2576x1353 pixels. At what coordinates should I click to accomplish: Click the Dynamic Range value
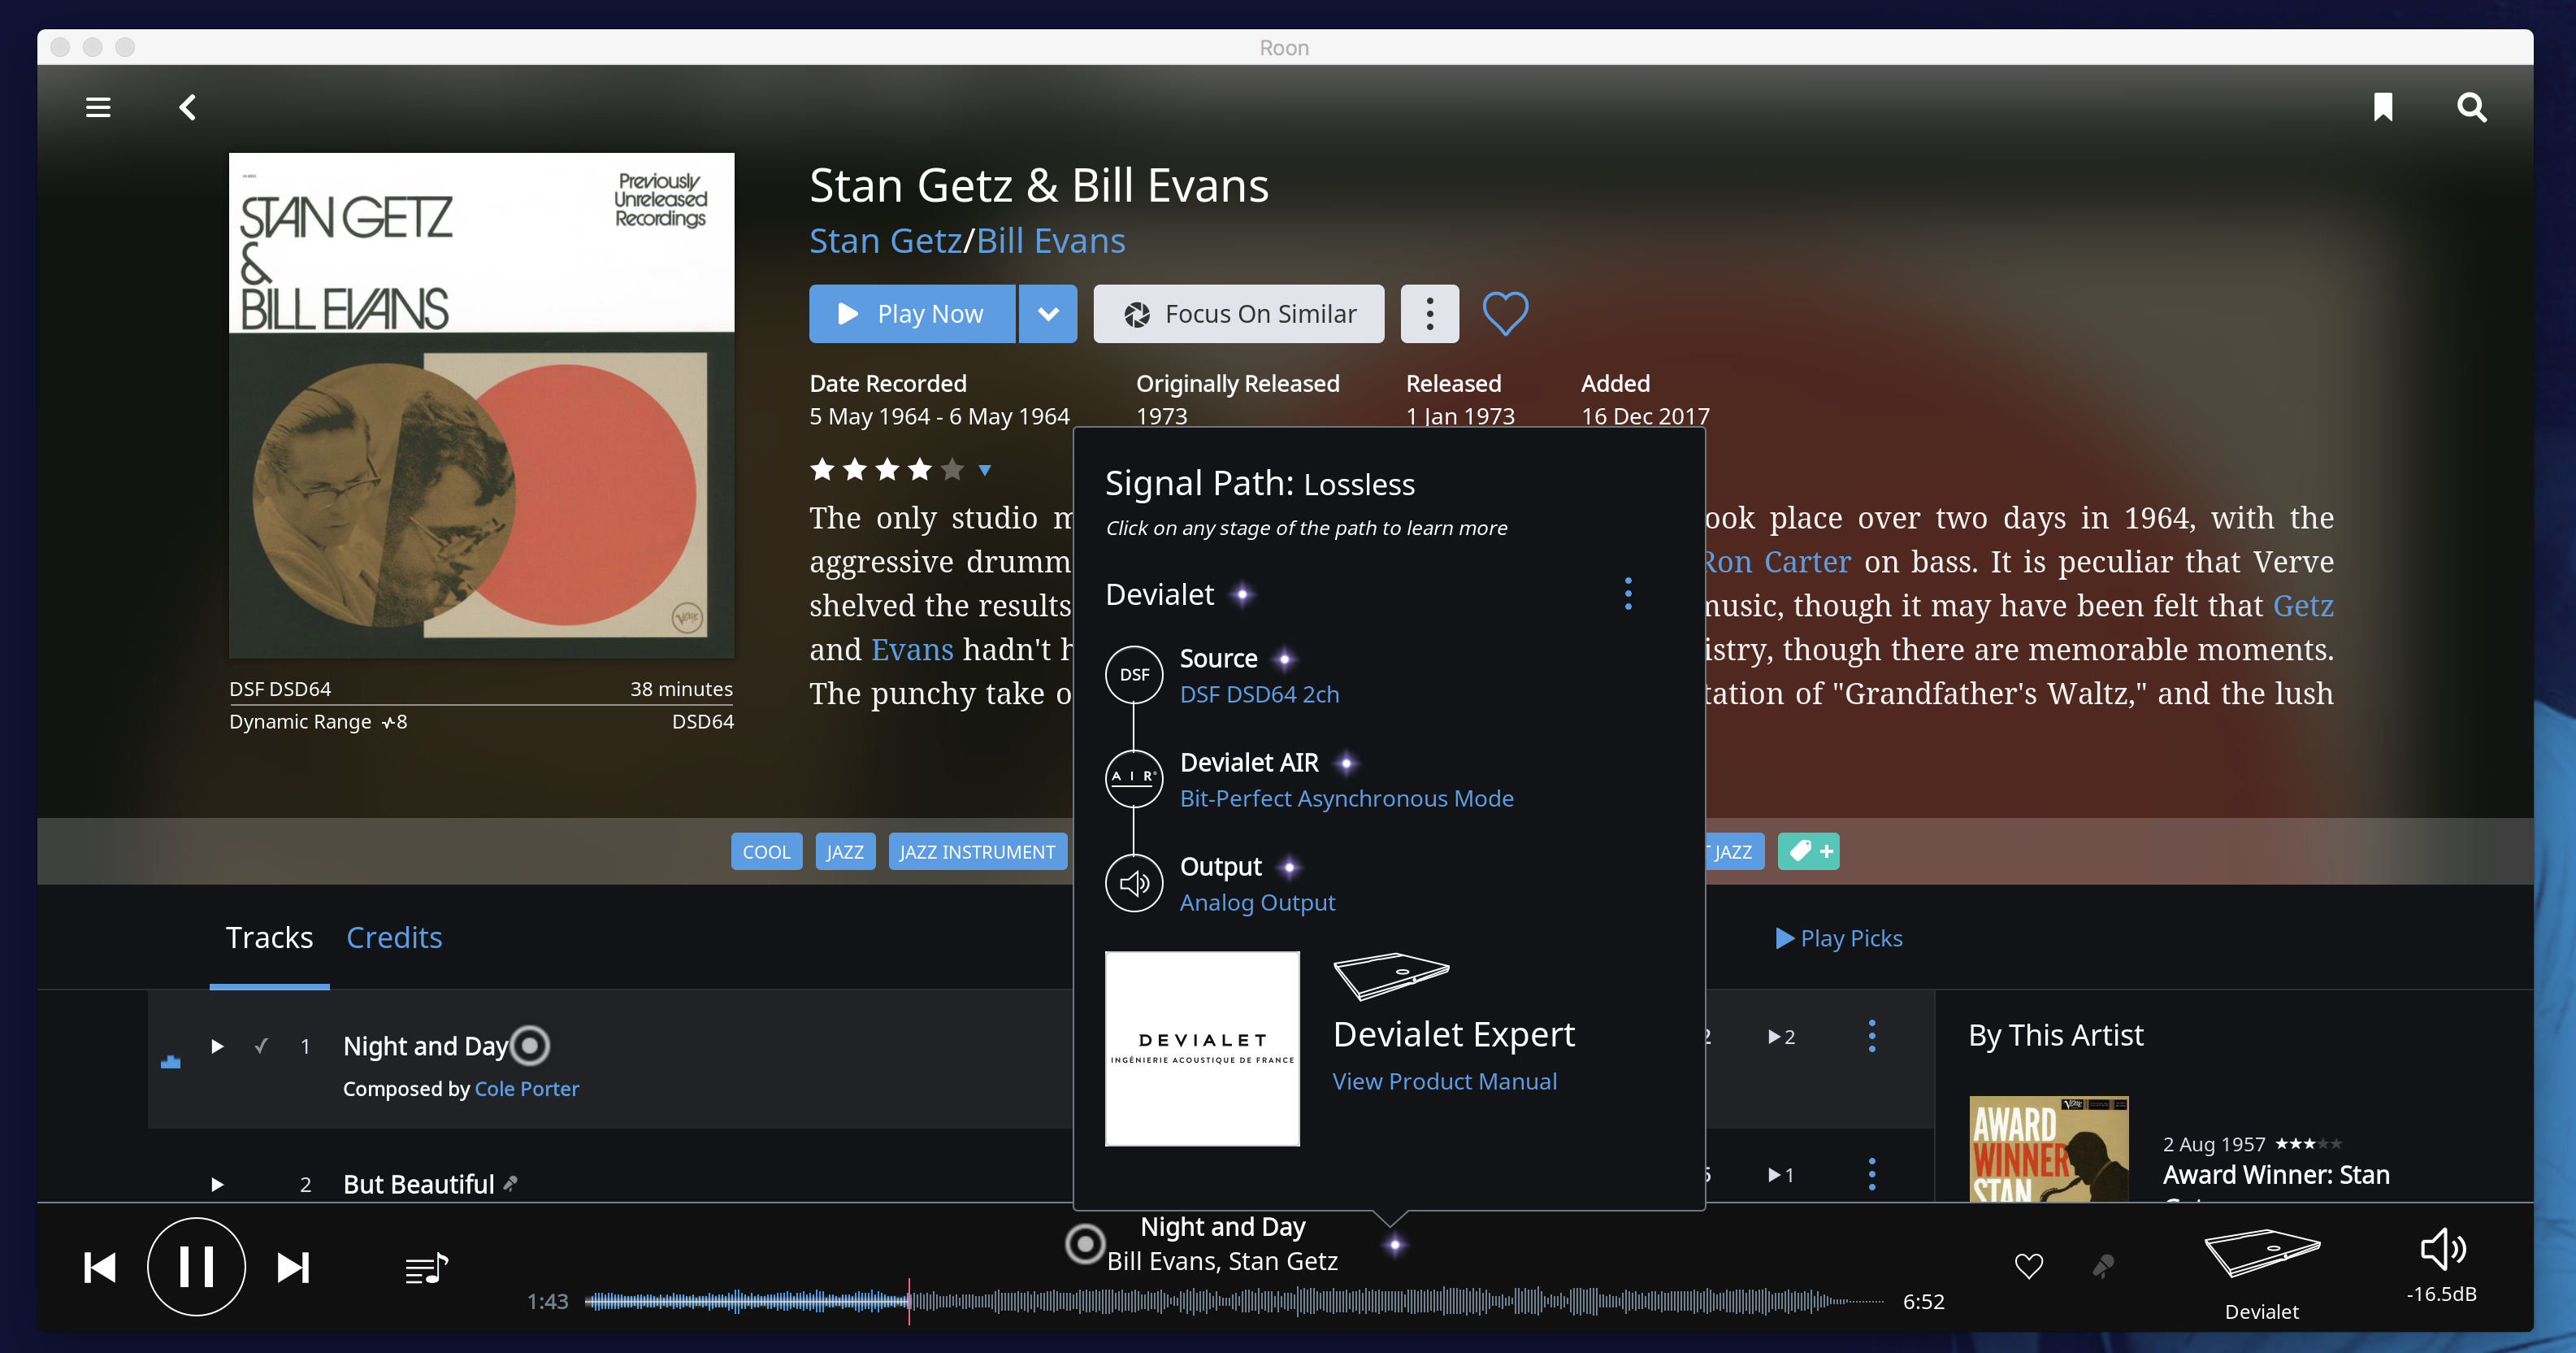click(395, 721)
